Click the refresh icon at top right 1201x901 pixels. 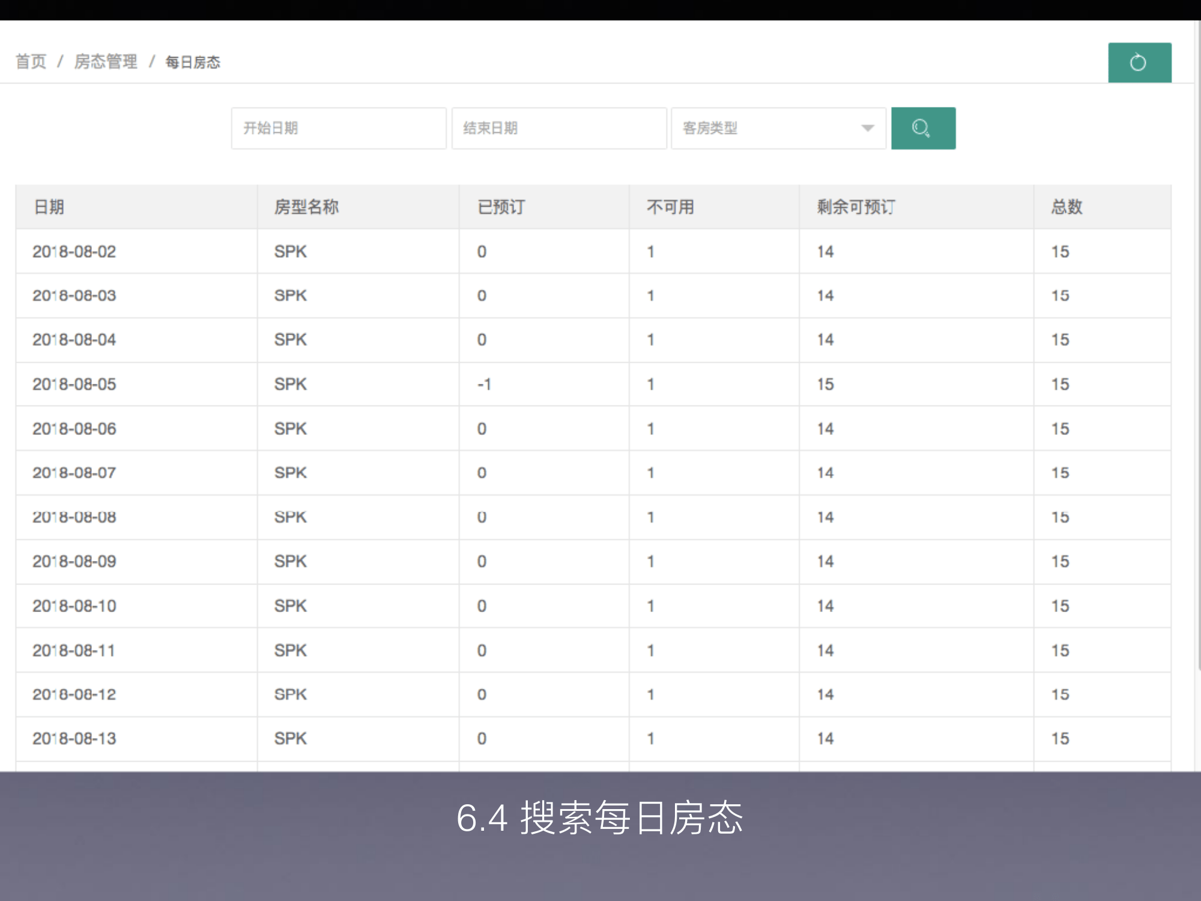click(1139, 61)
